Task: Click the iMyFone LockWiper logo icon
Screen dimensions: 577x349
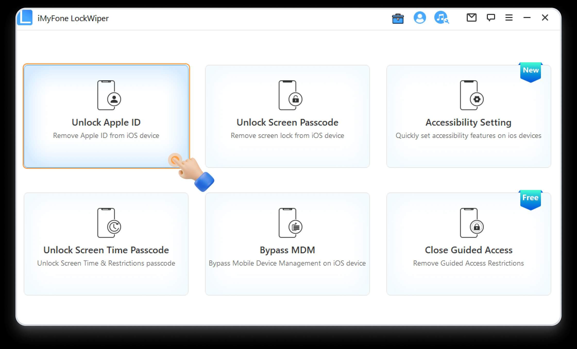Action: coord(25,18)
